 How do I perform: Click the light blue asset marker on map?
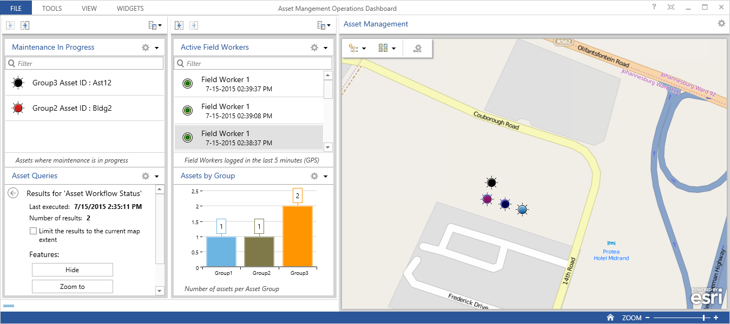coord(522,210)
